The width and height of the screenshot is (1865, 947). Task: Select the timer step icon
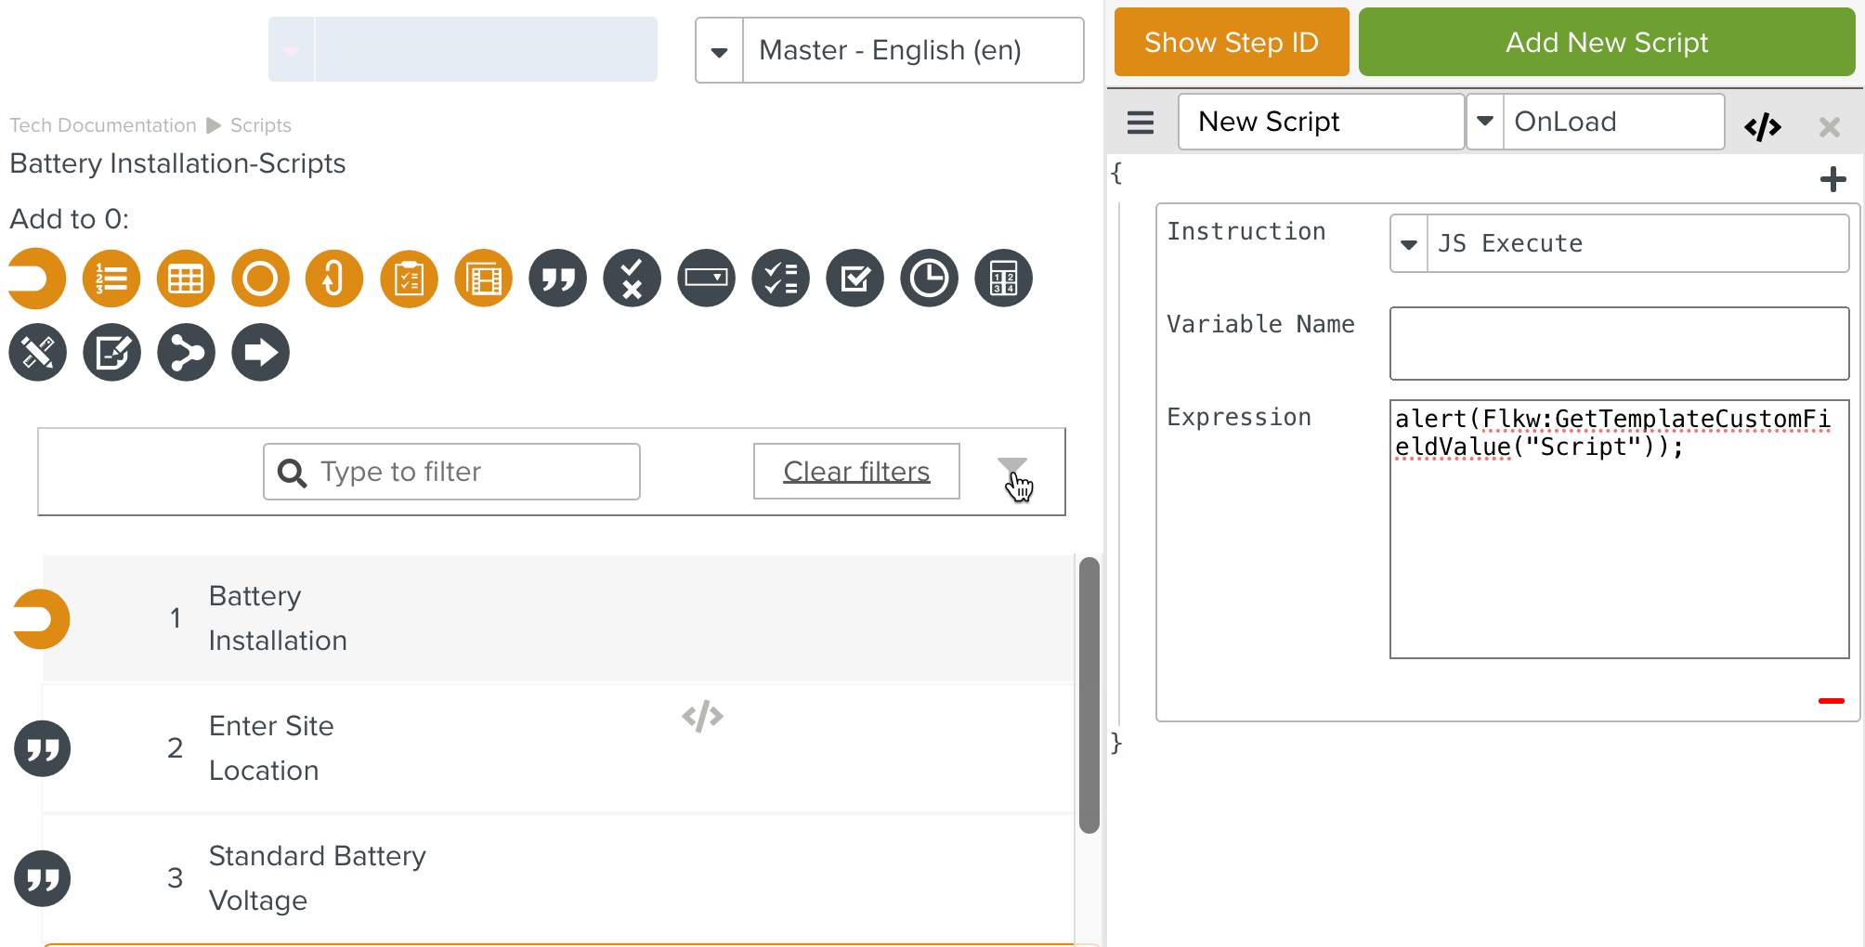(x=929, y=278)
